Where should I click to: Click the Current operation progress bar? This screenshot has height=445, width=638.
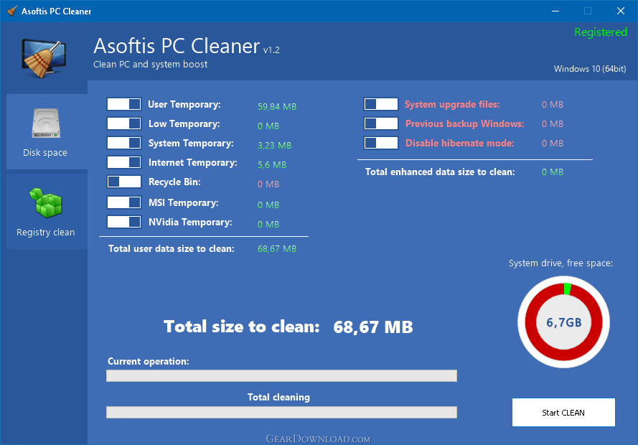[x=281, y=376]
